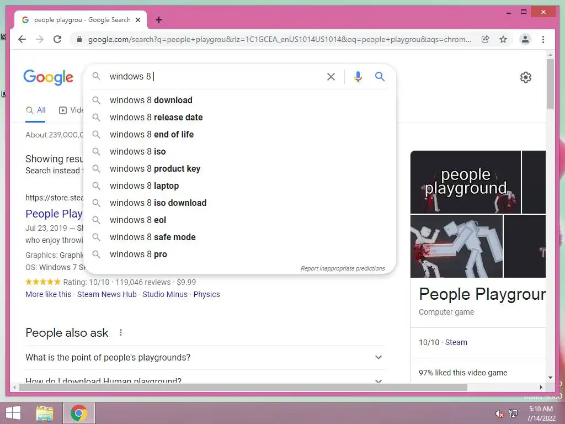The image size is (565, 424).
Task: Click the Steam link beside 10/10
Action: point(456,342)
